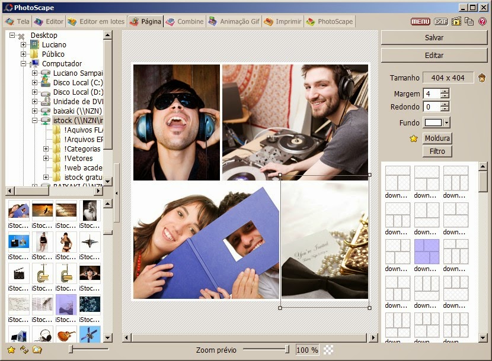Click the Tamanho 404 x 404 field
The height and width of the screenshot is (361, 492).
click(x=448, y=78)
